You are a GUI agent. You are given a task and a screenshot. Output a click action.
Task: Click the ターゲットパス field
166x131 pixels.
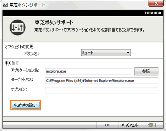tap(102, 80)
